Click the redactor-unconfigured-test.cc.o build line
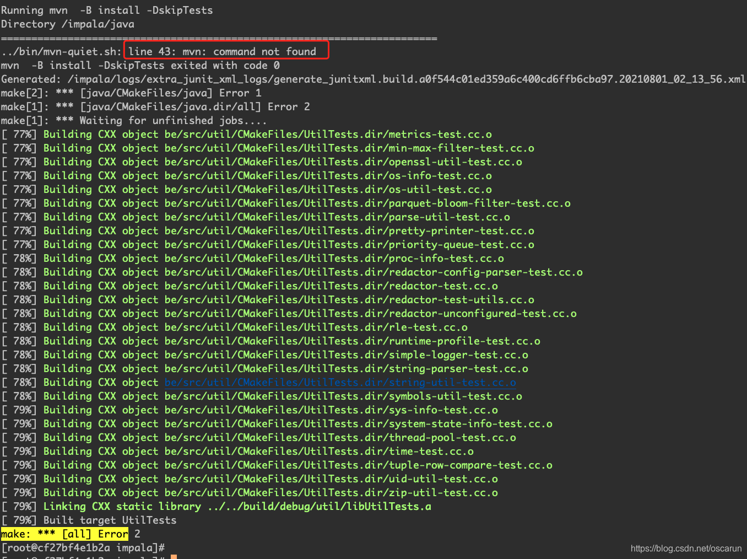 pos(289,314)
